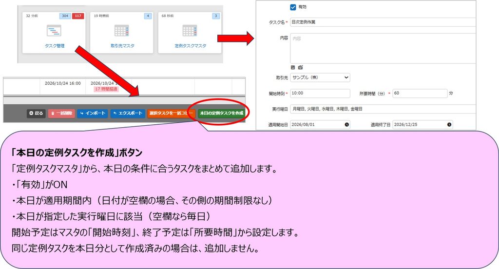This screenshot has height=269, width=499.
Task: Focus the タスク名 field with 日次定例作業
Action: (x=383, y=22)
